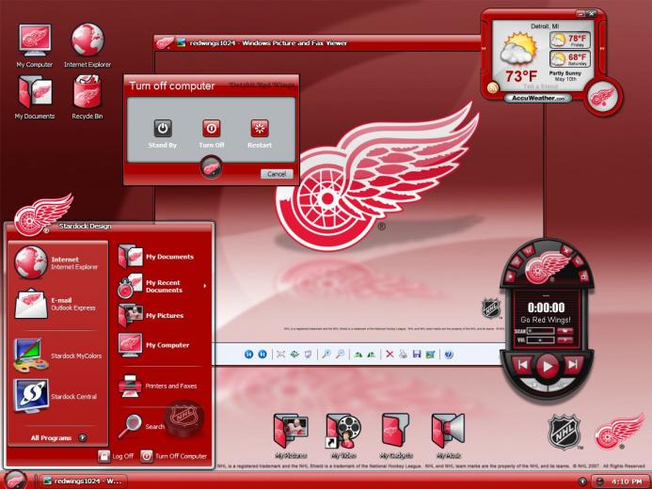Open picture for editing icon

tap(430, 354)
